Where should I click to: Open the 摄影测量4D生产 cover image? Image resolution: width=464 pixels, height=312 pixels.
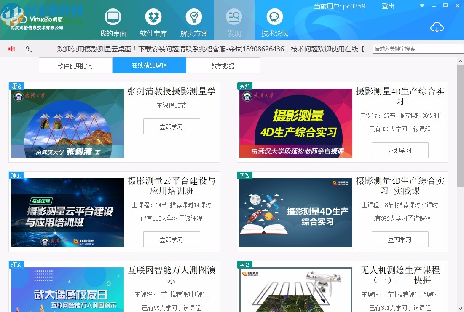pyautogui.click(x=295, y=123)
